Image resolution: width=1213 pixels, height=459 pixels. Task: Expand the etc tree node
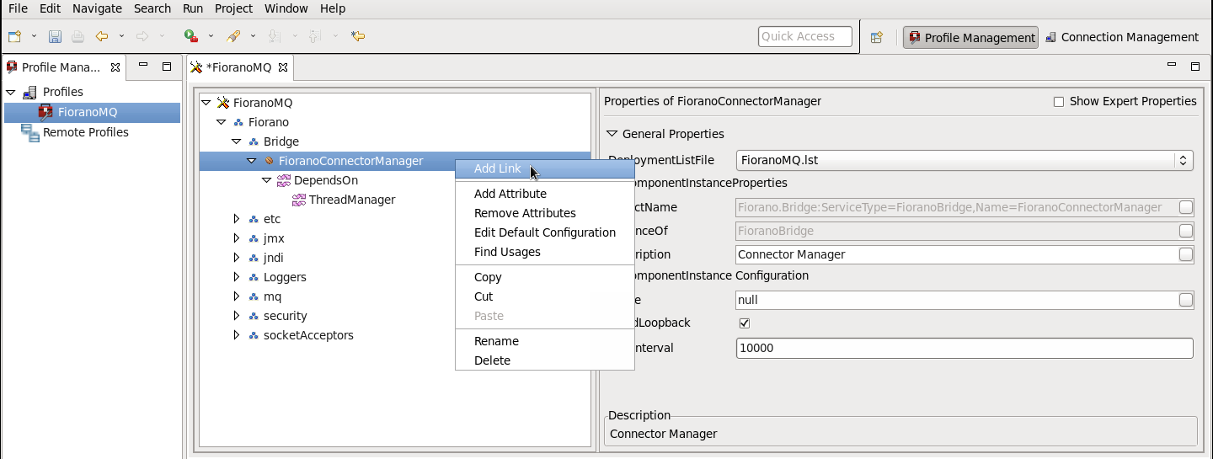coord(237,219)
